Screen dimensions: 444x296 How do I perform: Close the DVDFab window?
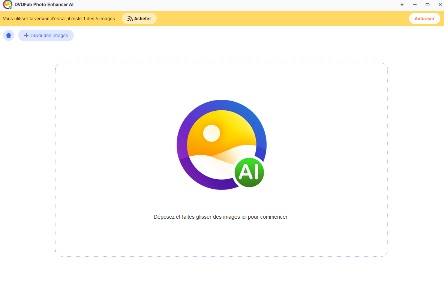(x=440, y=5)
